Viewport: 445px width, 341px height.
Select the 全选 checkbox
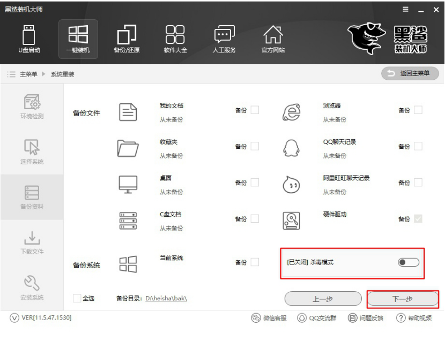pyautogui.click(x=76, y=299)
